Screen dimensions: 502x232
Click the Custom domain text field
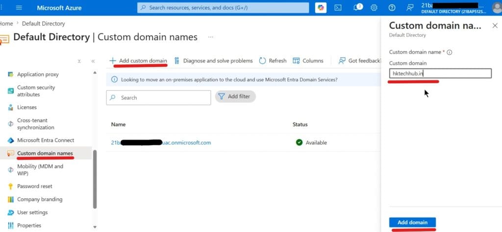tap(440, 73)
